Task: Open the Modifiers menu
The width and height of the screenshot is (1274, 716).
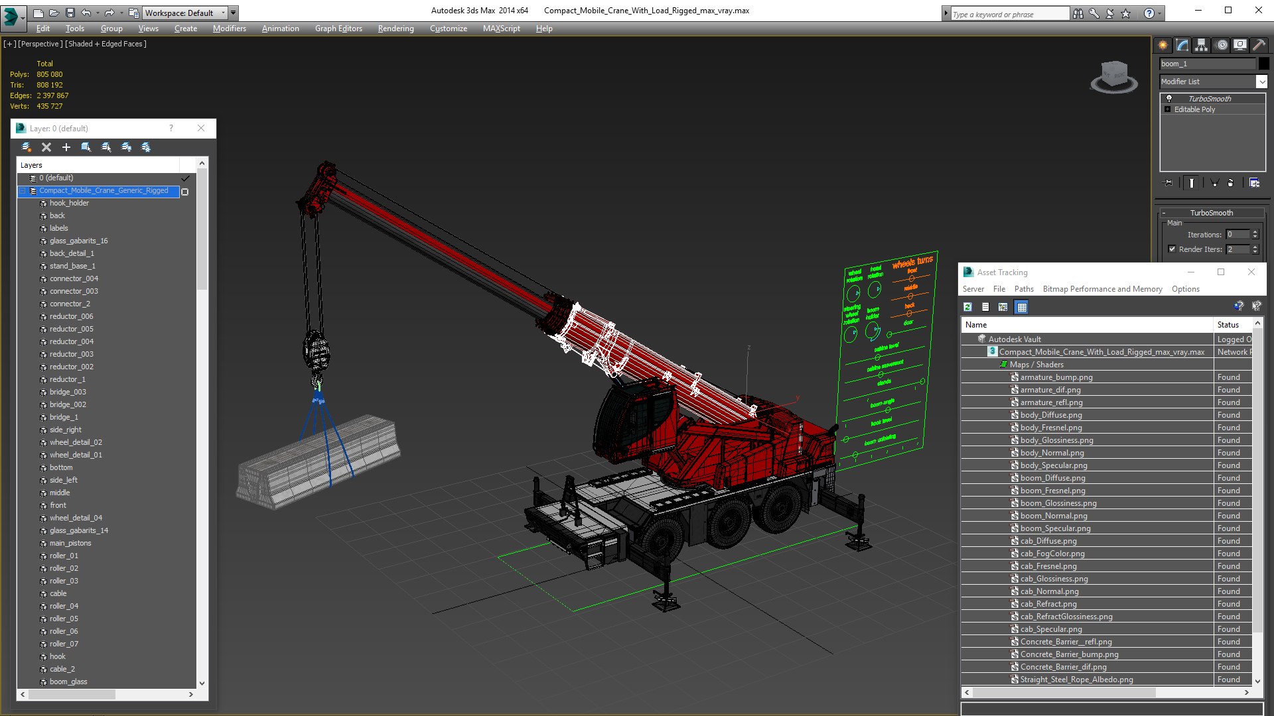Action: point(229,29)
